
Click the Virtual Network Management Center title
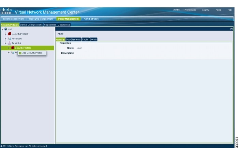[x=47, y=12]
